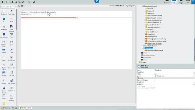
Task: Pick the Table widget in the toolbox
Action: point(4,97)
